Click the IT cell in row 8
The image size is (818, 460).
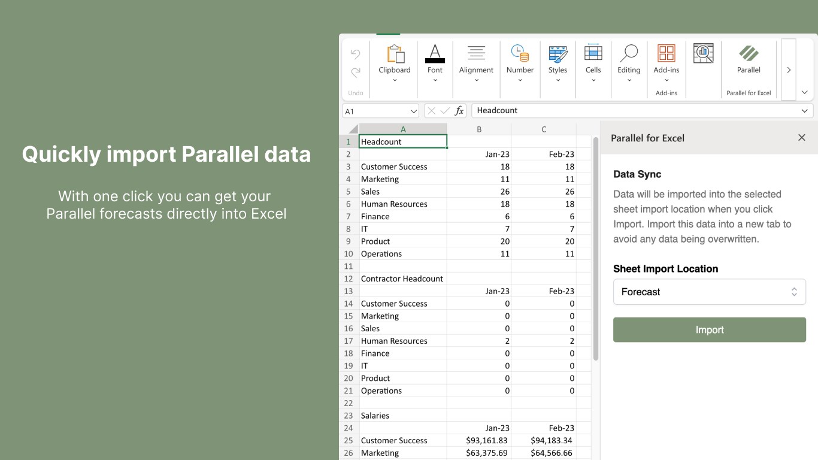(x=403, y=229)
